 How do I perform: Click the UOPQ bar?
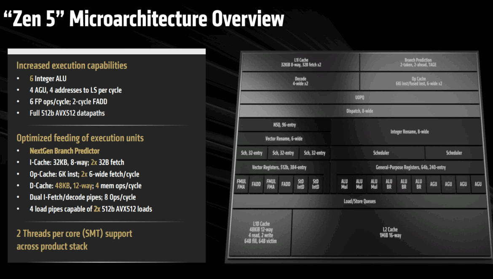click(x=359, y=97)
